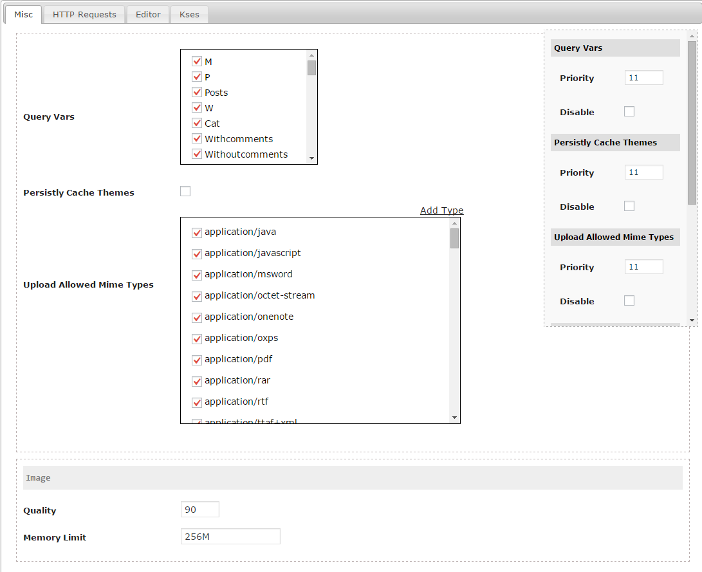The image size is (702, 572).
Task: Uncheck the P query var
Action: (196, 77)
